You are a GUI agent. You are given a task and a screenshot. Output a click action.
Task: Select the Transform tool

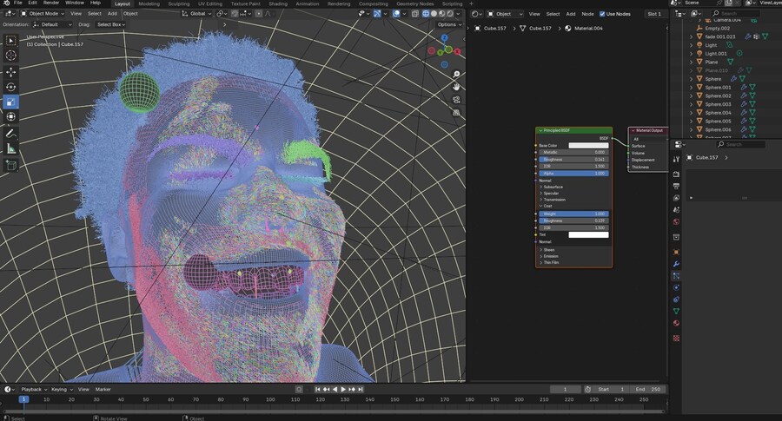tap(11, 117)
